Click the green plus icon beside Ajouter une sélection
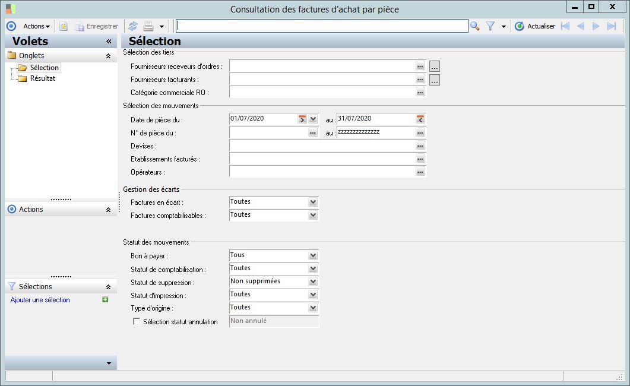The image size is (630, 386). [x=105, y=300]
